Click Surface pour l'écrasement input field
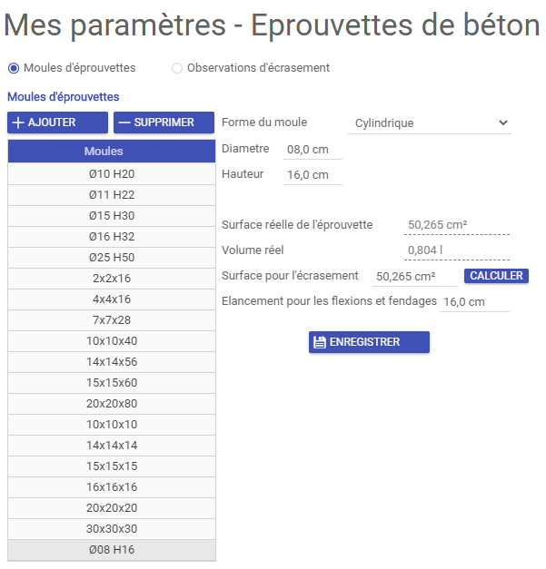The width and height of the screenshot is (546, 569). click(x=414, y=276)
